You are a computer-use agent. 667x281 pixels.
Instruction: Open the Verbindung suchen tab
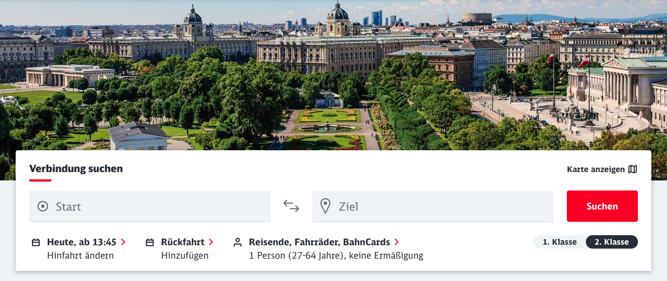tap(76, 169)
